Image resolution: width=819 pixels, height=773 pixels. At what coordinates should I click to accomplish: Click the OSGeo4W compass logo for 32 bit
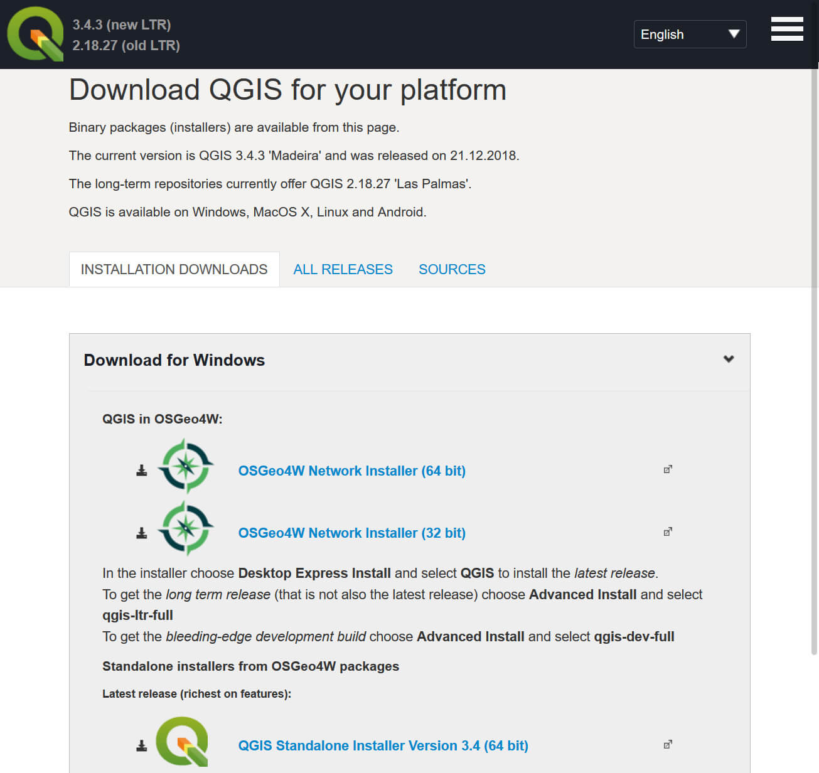185,528
